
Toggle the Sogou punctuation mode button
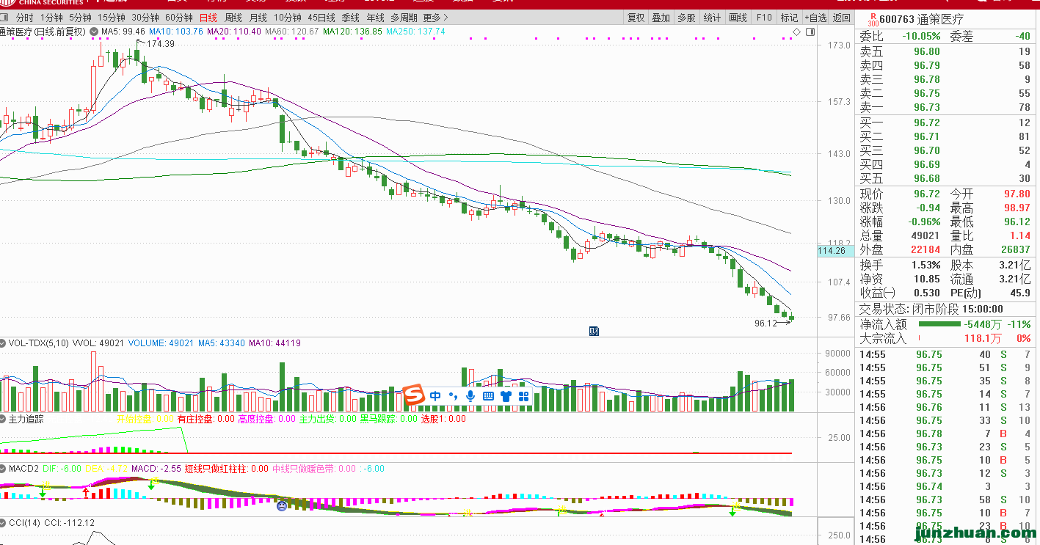tap(453, 396)
